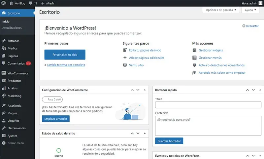The image size is (264, 159).
Task: Move Borrador rápido panel up
Action: (247, 90)
